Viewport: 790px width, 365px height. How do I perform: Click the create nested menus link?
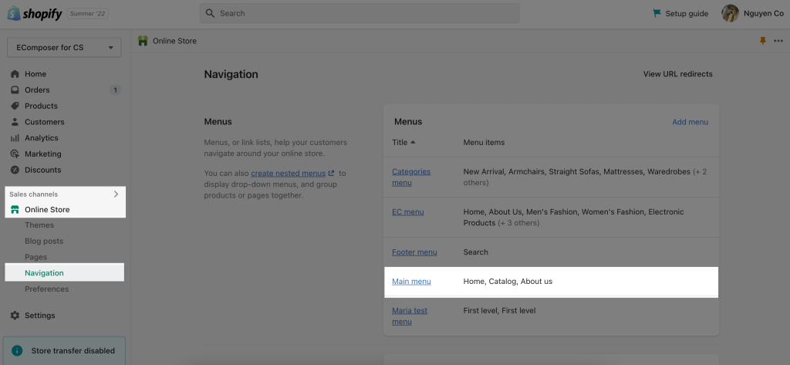[x=289, y=173]
